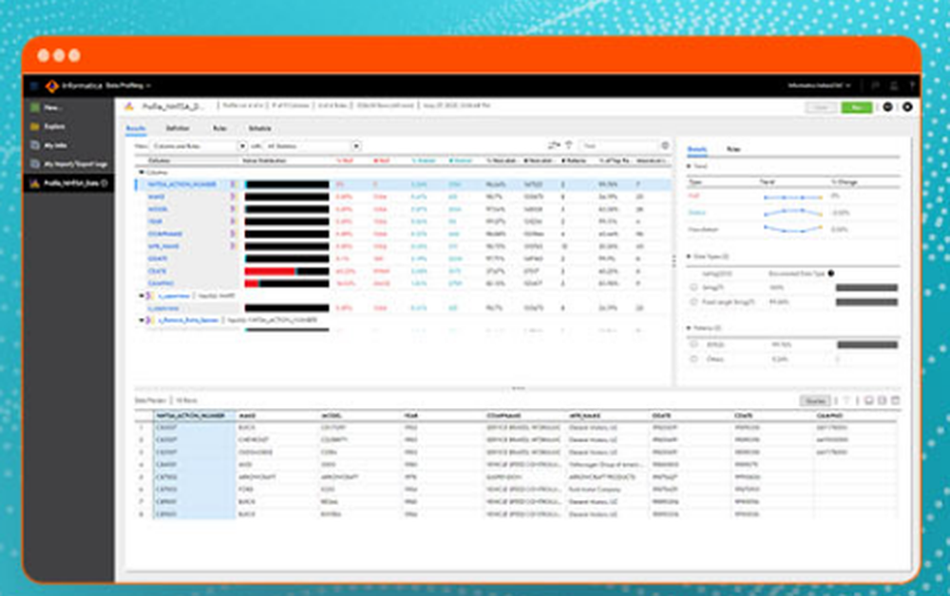Click the filter funnel icon beside Find
Screen dimensions: 950x596
coord(569,145)
